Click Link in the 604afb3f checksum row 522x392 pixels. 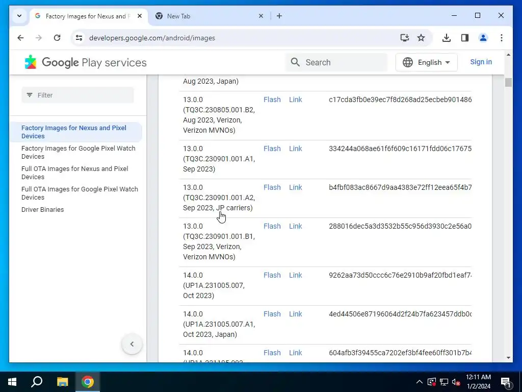(x=295, y=353)
